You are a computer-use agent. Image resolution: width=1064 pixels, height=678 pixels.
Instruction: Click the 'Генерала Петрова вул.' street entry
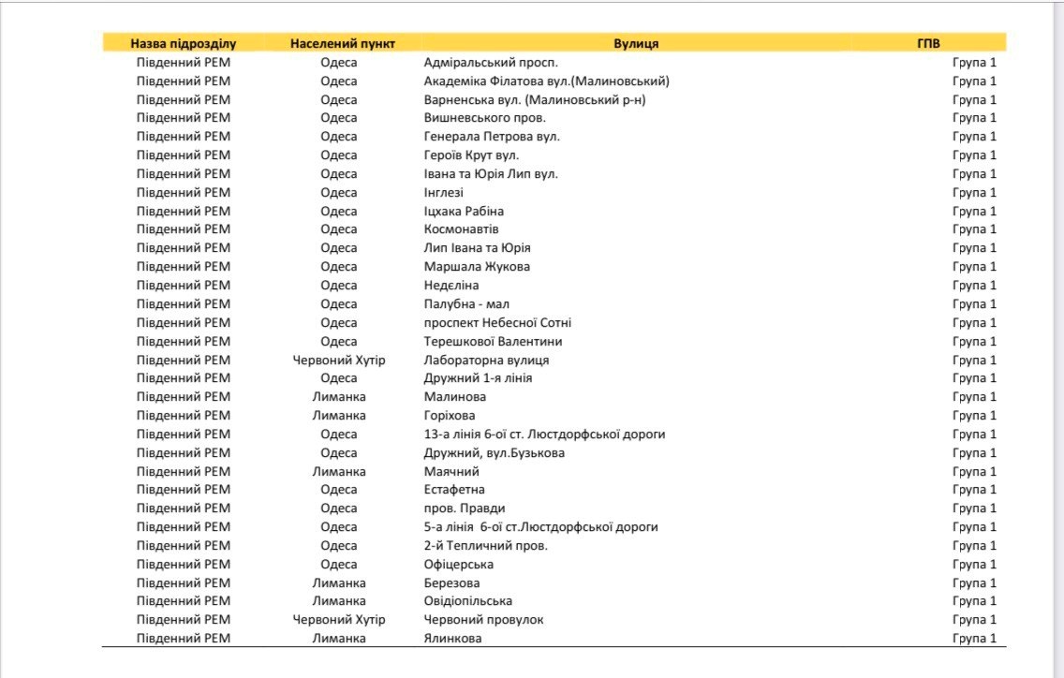(492, 137)
